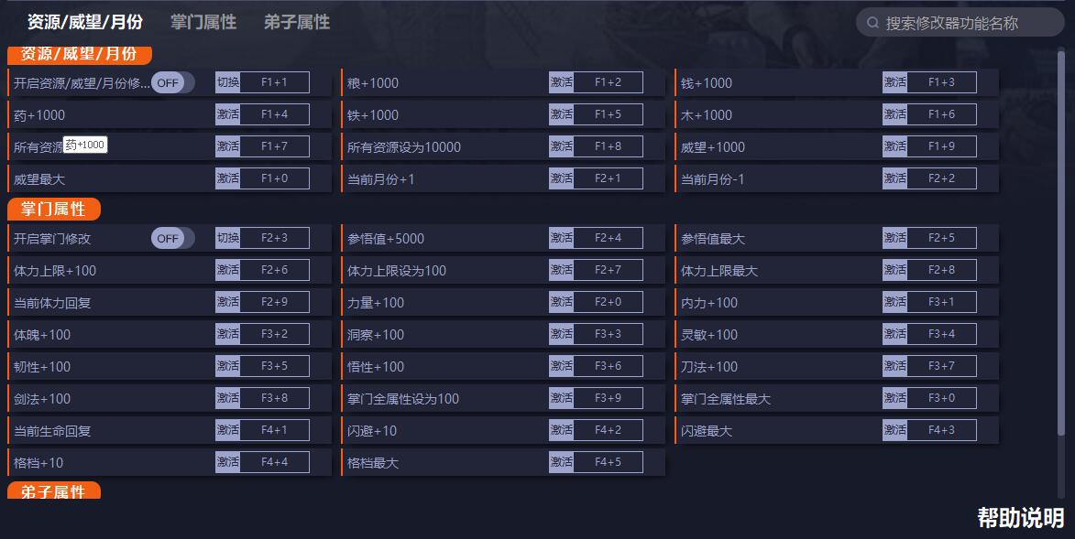1075x539 pixels.
Task: Open 帮助说明 help link
Action: (1021, 518)
